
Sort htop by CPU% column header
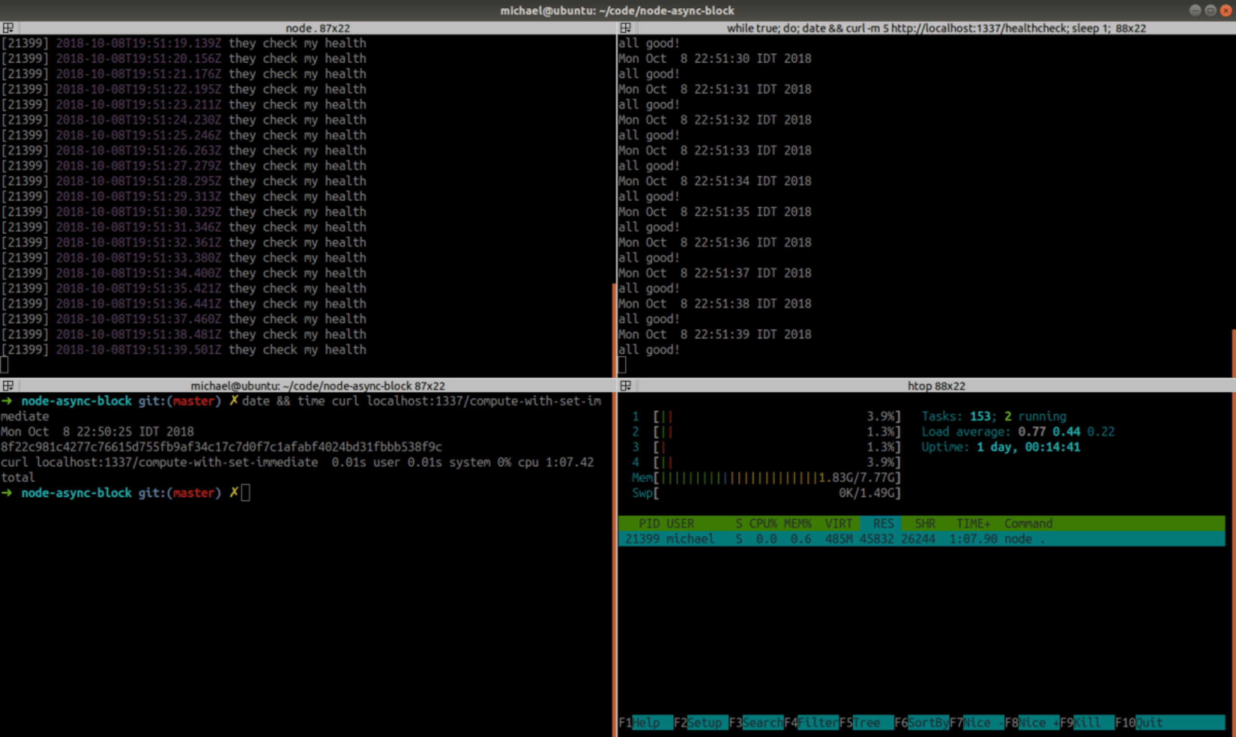pos(763,524)
